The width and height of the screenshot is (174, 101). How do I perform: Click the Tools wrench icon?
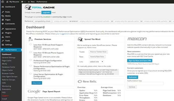pos(3,41)
